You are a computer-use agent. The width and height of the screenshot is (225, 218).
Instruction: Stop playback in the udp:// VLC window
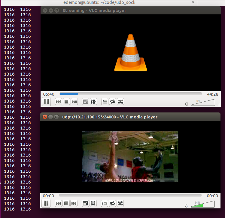click(66, 203)
